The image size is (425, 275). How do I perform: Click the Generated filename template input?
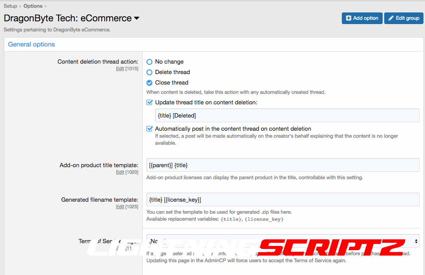(283, 199)
